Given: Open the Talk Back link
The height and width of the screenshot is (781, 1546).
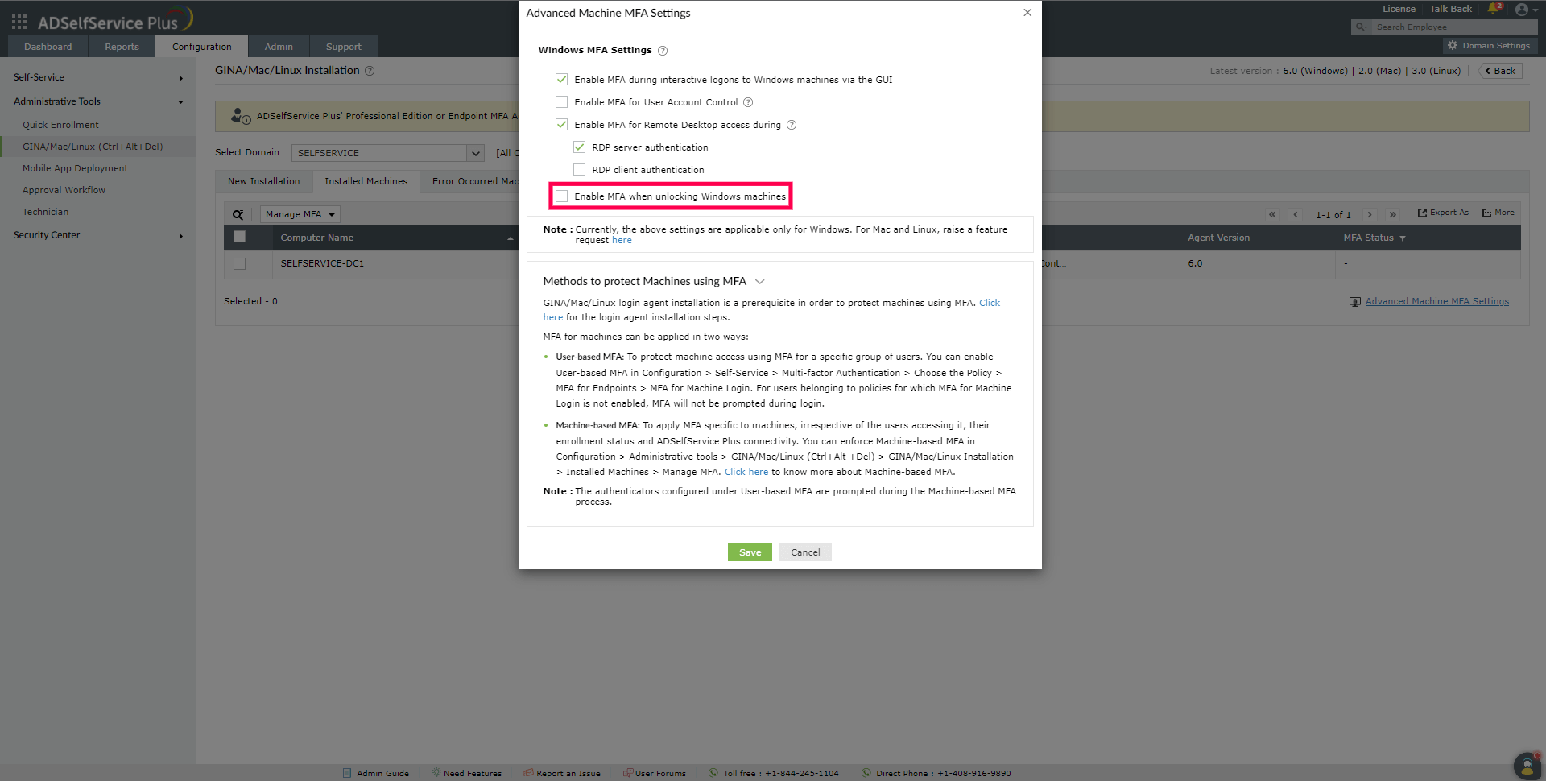Looking at the screenshot, I should [x=1450, y=9].
